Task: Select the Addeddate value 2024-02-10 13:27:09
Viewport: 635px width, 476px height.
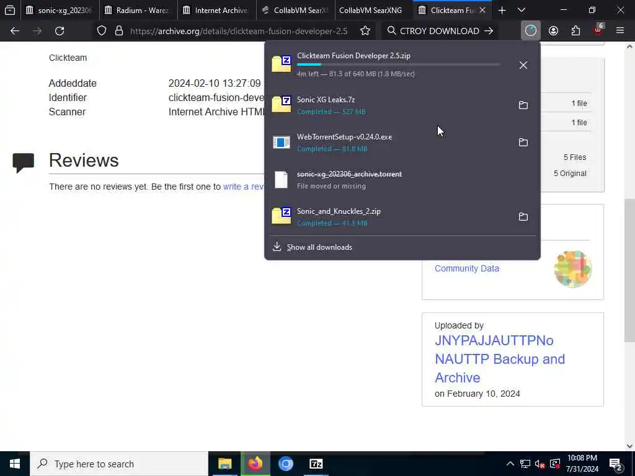Action: tap(215, 84)
